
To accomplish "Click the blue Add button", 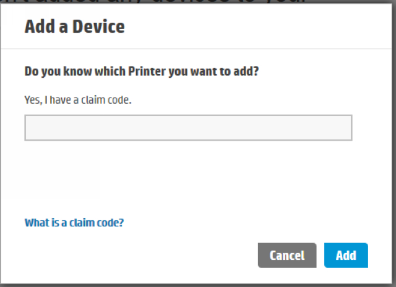I will point(346,255).
